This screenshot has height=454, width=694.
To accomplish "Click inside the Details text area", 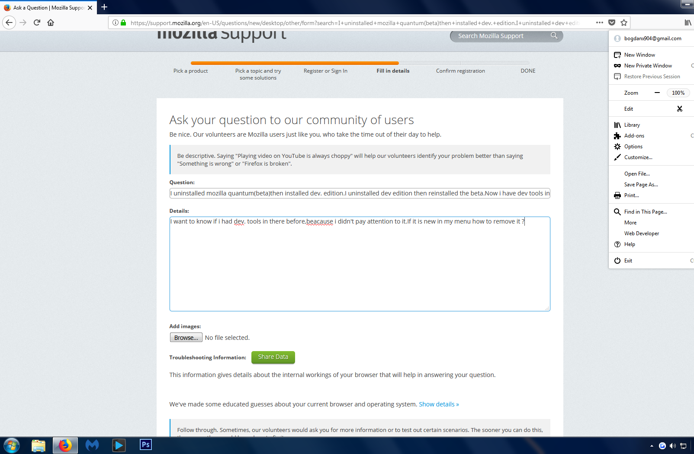I will pos(360,264).
